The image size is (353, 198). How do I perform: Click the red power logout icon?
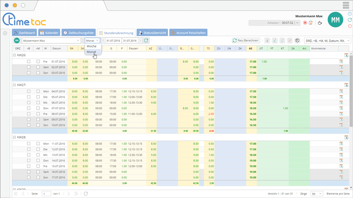click(349, 26)
